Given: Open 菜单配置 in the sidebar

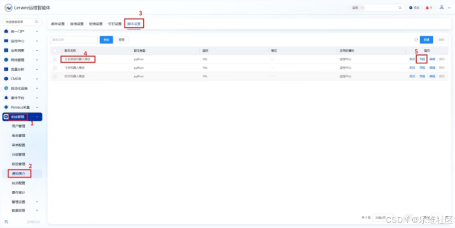Looking at the screenshot, I should point(18,145).
